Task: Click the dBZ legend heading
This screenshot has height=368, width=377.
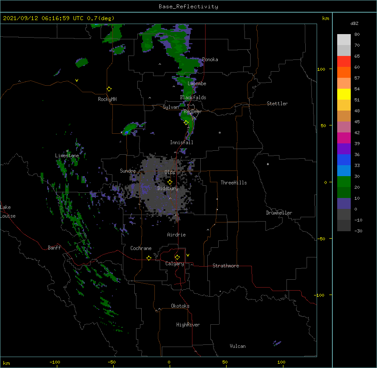Action: tap(354, 23)
